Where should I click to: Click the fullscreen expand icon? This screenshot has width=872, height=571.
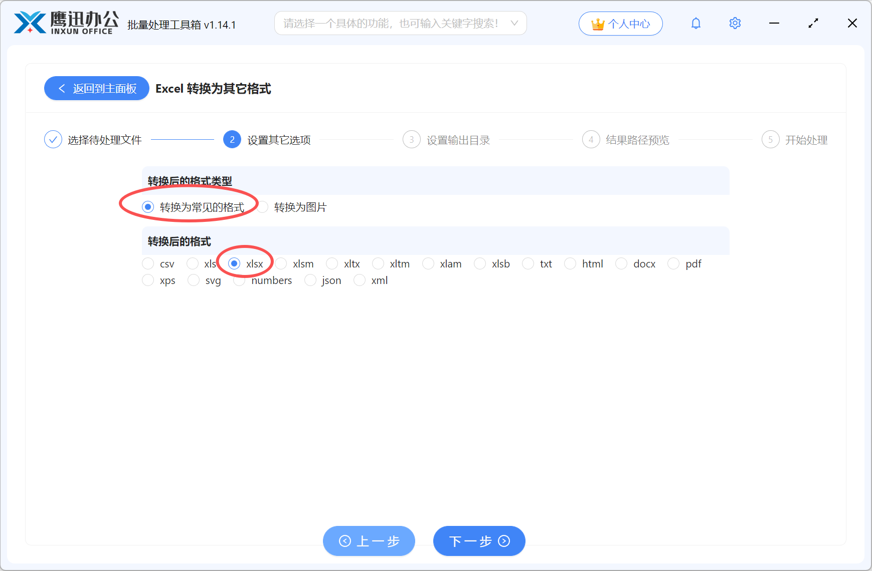click(813, 23)
